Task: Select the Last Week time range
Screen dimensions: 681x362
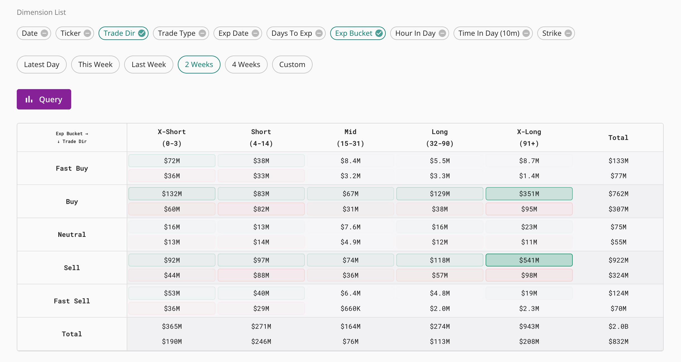Action: [149, 65]
